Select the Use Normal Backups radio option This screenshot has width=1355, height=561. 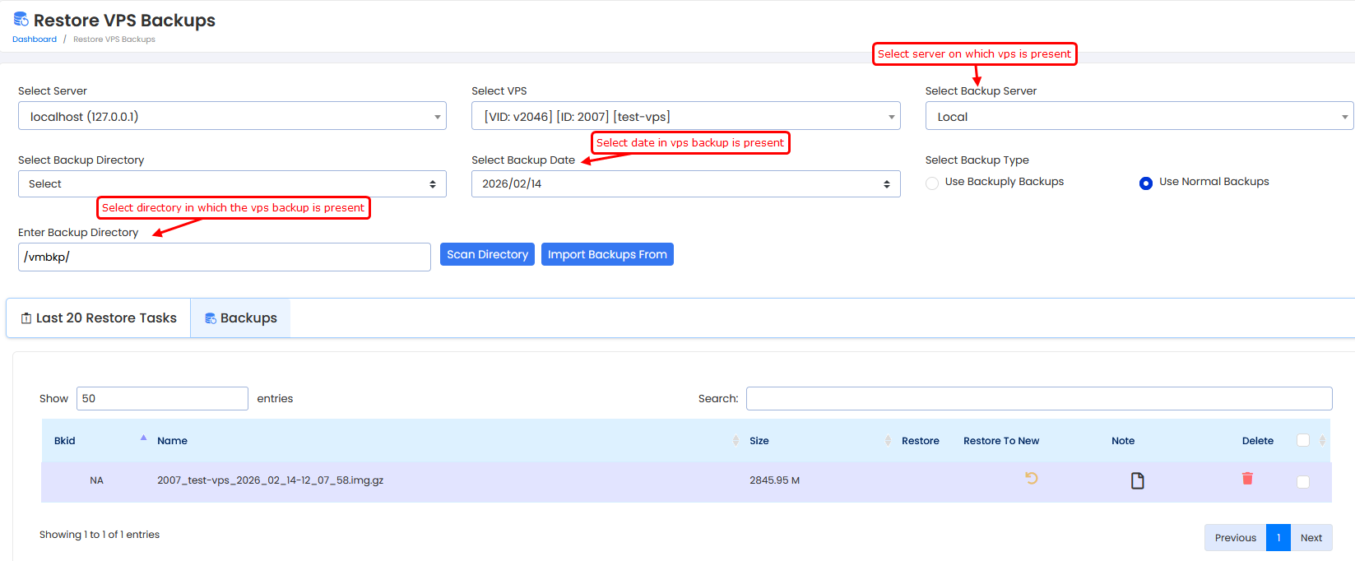click(x=1145, y=183)
